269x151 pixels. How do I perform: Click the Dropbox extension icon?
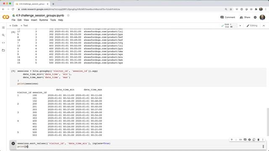tap(237, 9)
